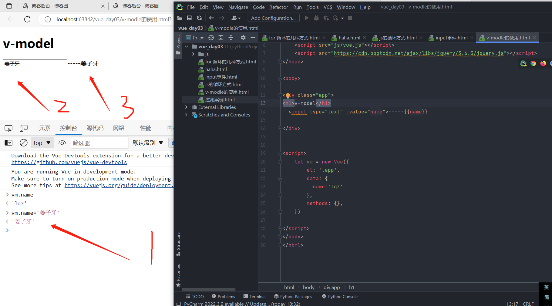This screenshot has width=552, height=306.
Task: Collapse the vue_day03 project root node
Action: 187,47
